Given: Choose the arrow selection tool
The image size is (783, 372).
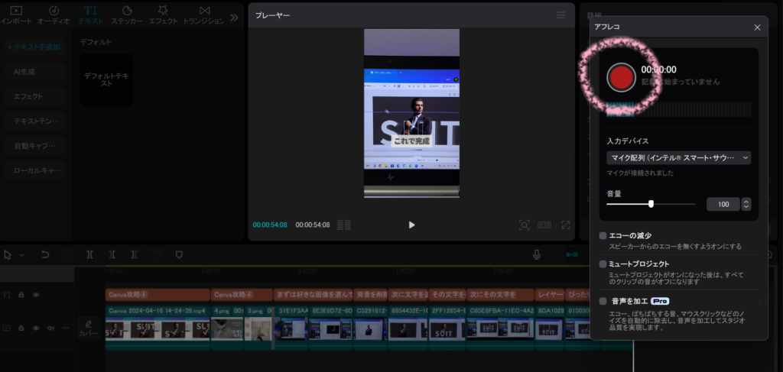Looking at the screenshot, I should tap(8, 255).
